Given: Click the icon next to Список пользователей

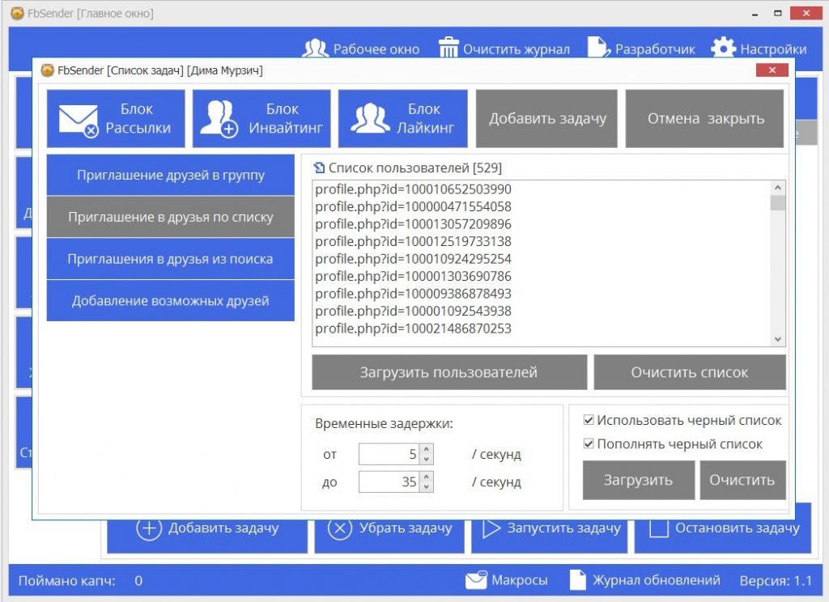Looking at the screenshot, I should 319,168.
